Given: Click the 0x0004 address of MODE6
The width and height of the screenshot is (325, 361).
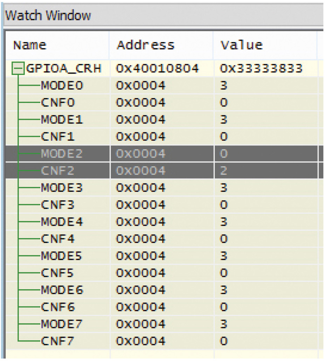Looking at the screenshot, I should click(141, 290).
